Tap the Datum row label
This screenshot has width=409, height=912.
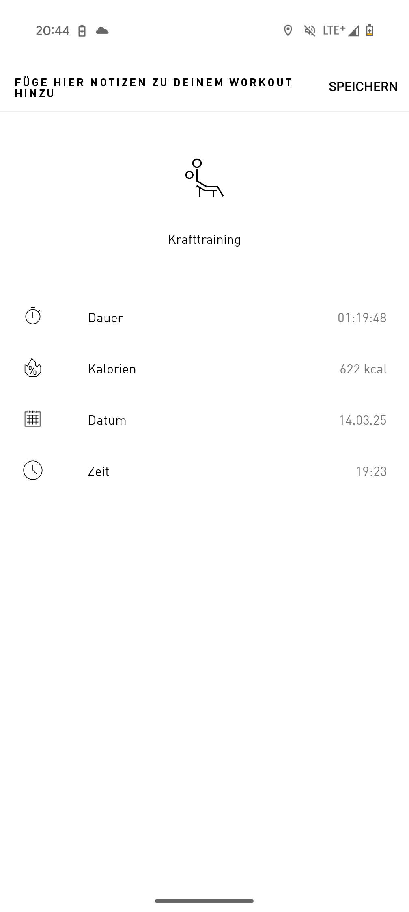click(107, 420)
